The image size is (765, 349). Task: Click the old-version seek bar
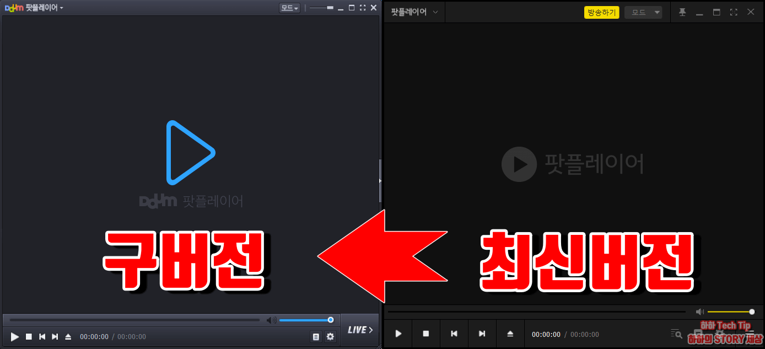134,320
